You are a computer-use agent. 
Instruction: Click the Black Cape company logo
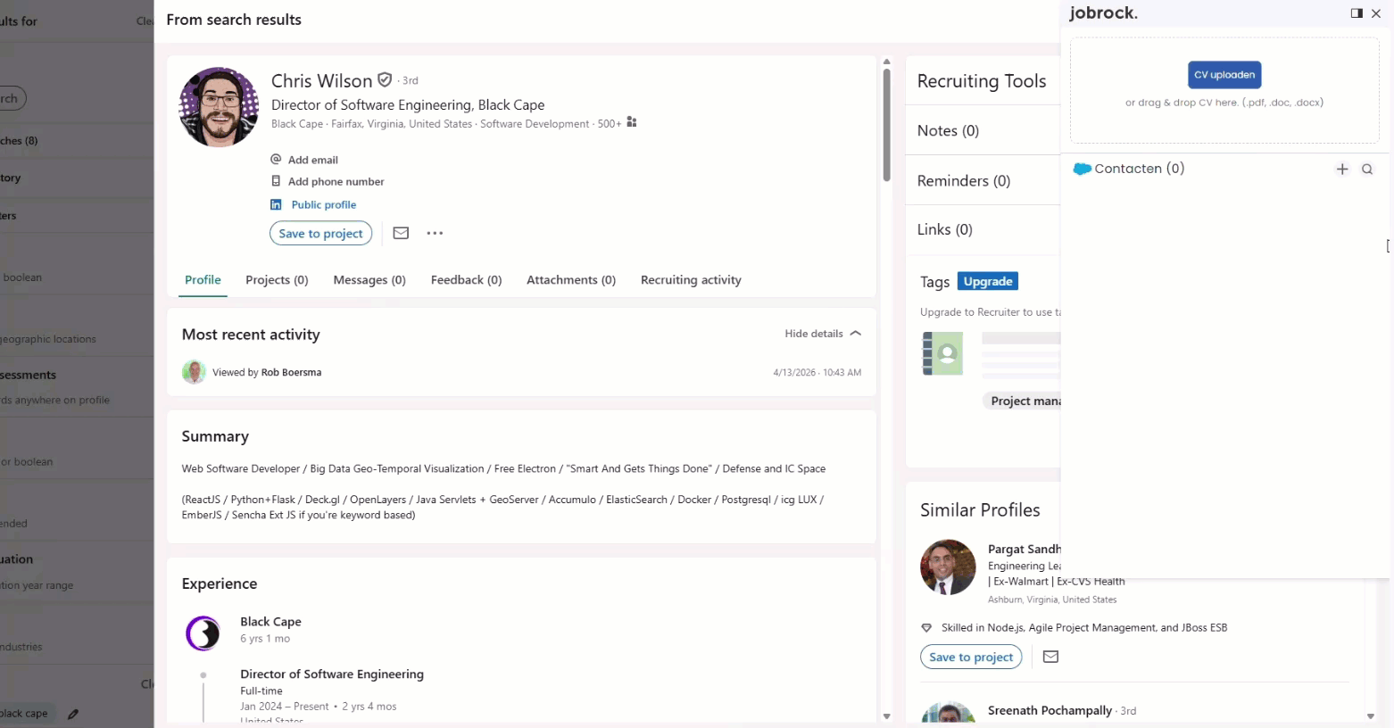tap(203, 633)
